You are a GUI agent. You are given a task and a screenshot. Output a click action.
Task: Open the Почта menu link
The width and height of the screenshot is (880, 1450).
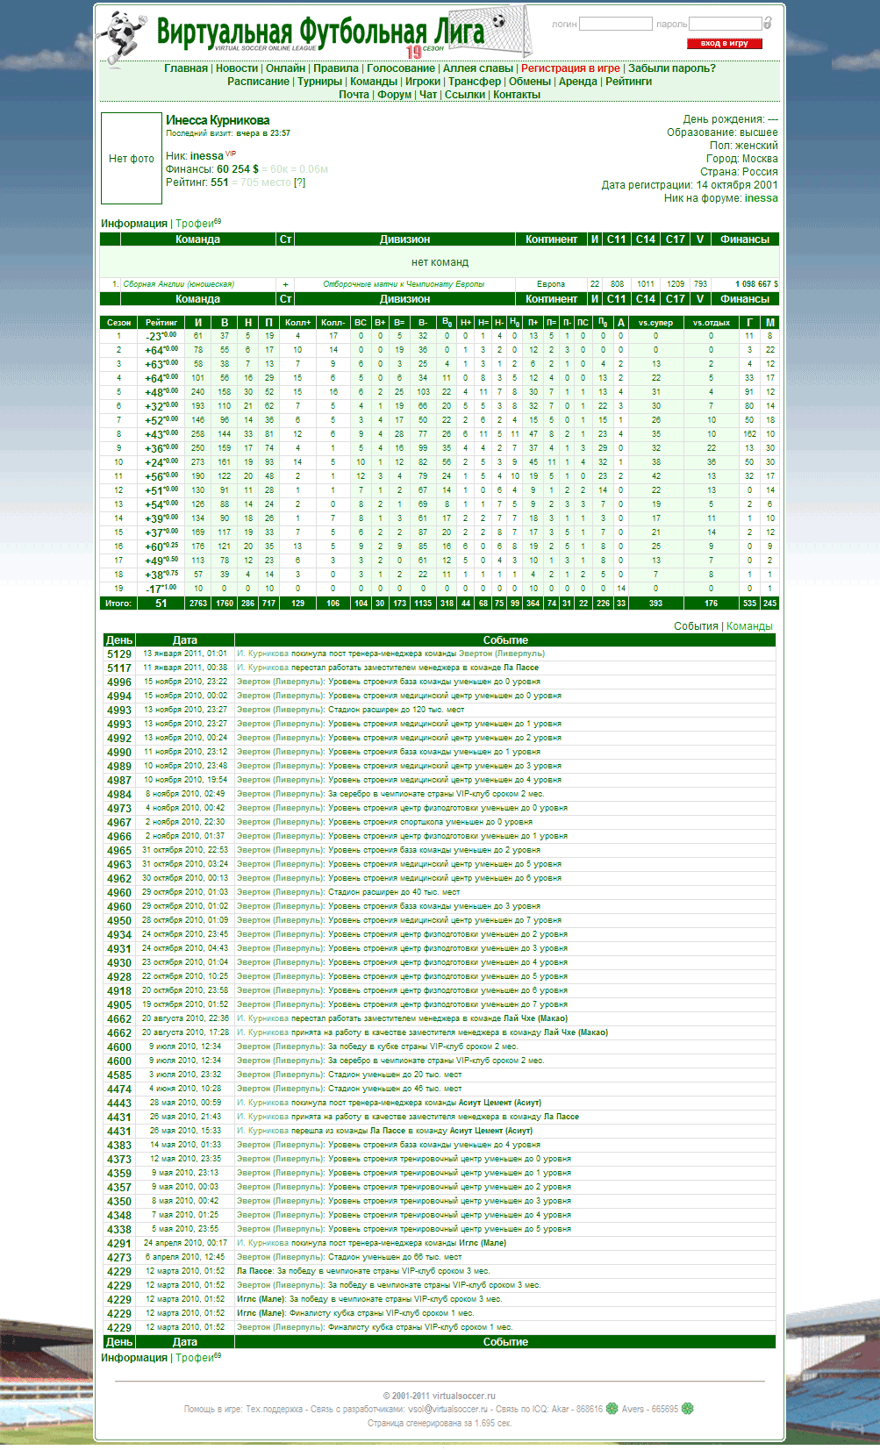[354, 95]
